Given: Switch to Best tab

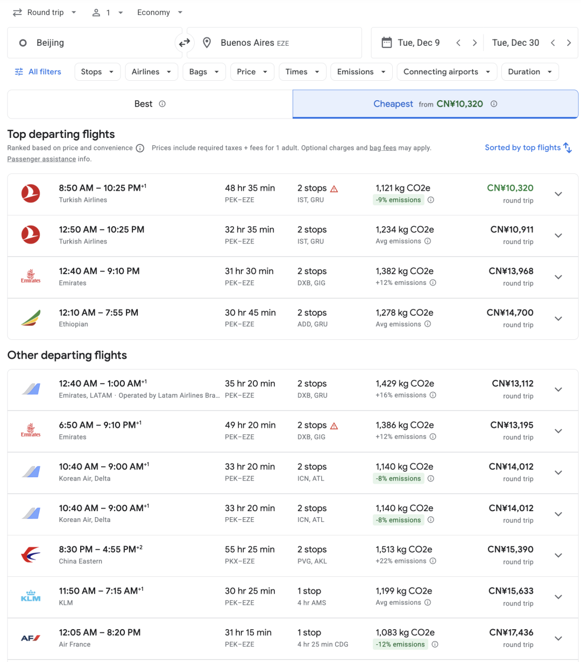Looking at the screenshot, I should click(x=150, y=104).
